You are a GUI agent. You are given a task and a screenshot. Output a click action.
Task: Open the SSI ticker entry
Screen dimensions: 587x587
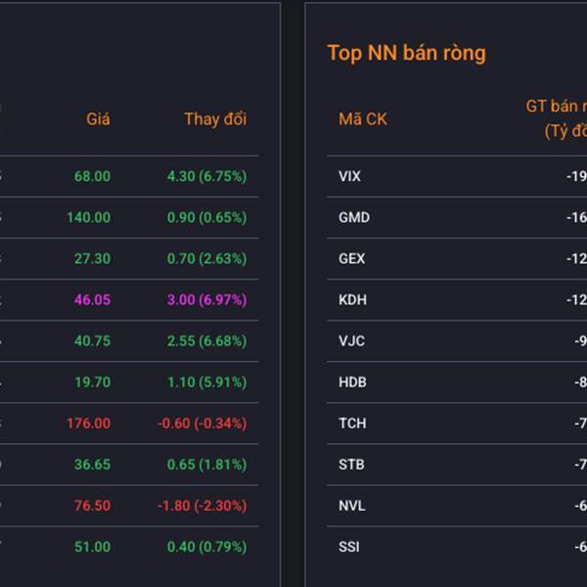coord(349,546)
